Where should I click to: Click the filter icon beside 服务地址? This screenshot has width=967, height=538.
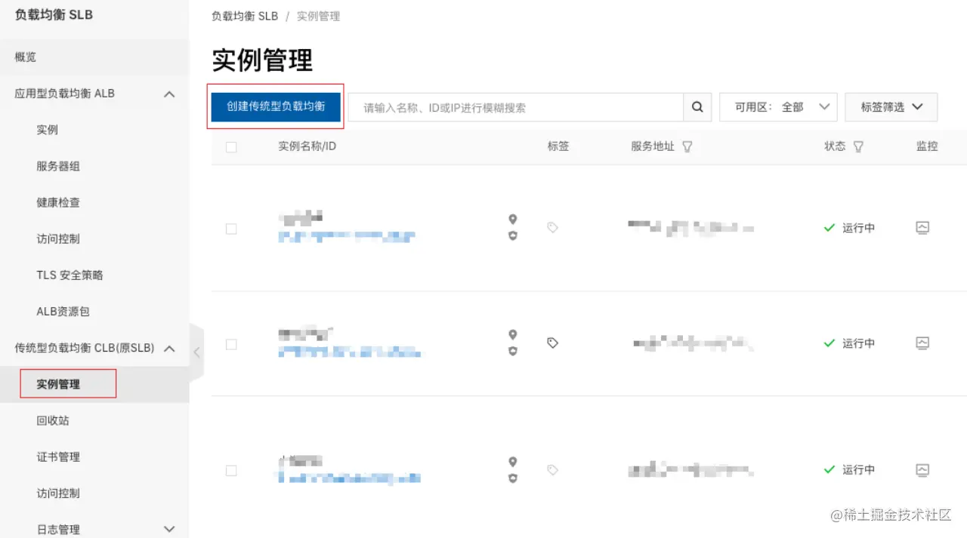pos(687,147)
